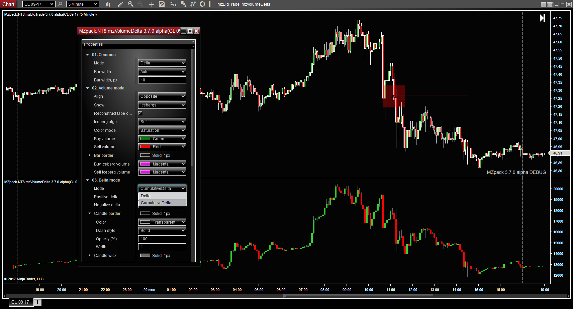This screenshot has height=309, width=573.
Task: Click the current price marker 46,91
Action: (560, 153)
